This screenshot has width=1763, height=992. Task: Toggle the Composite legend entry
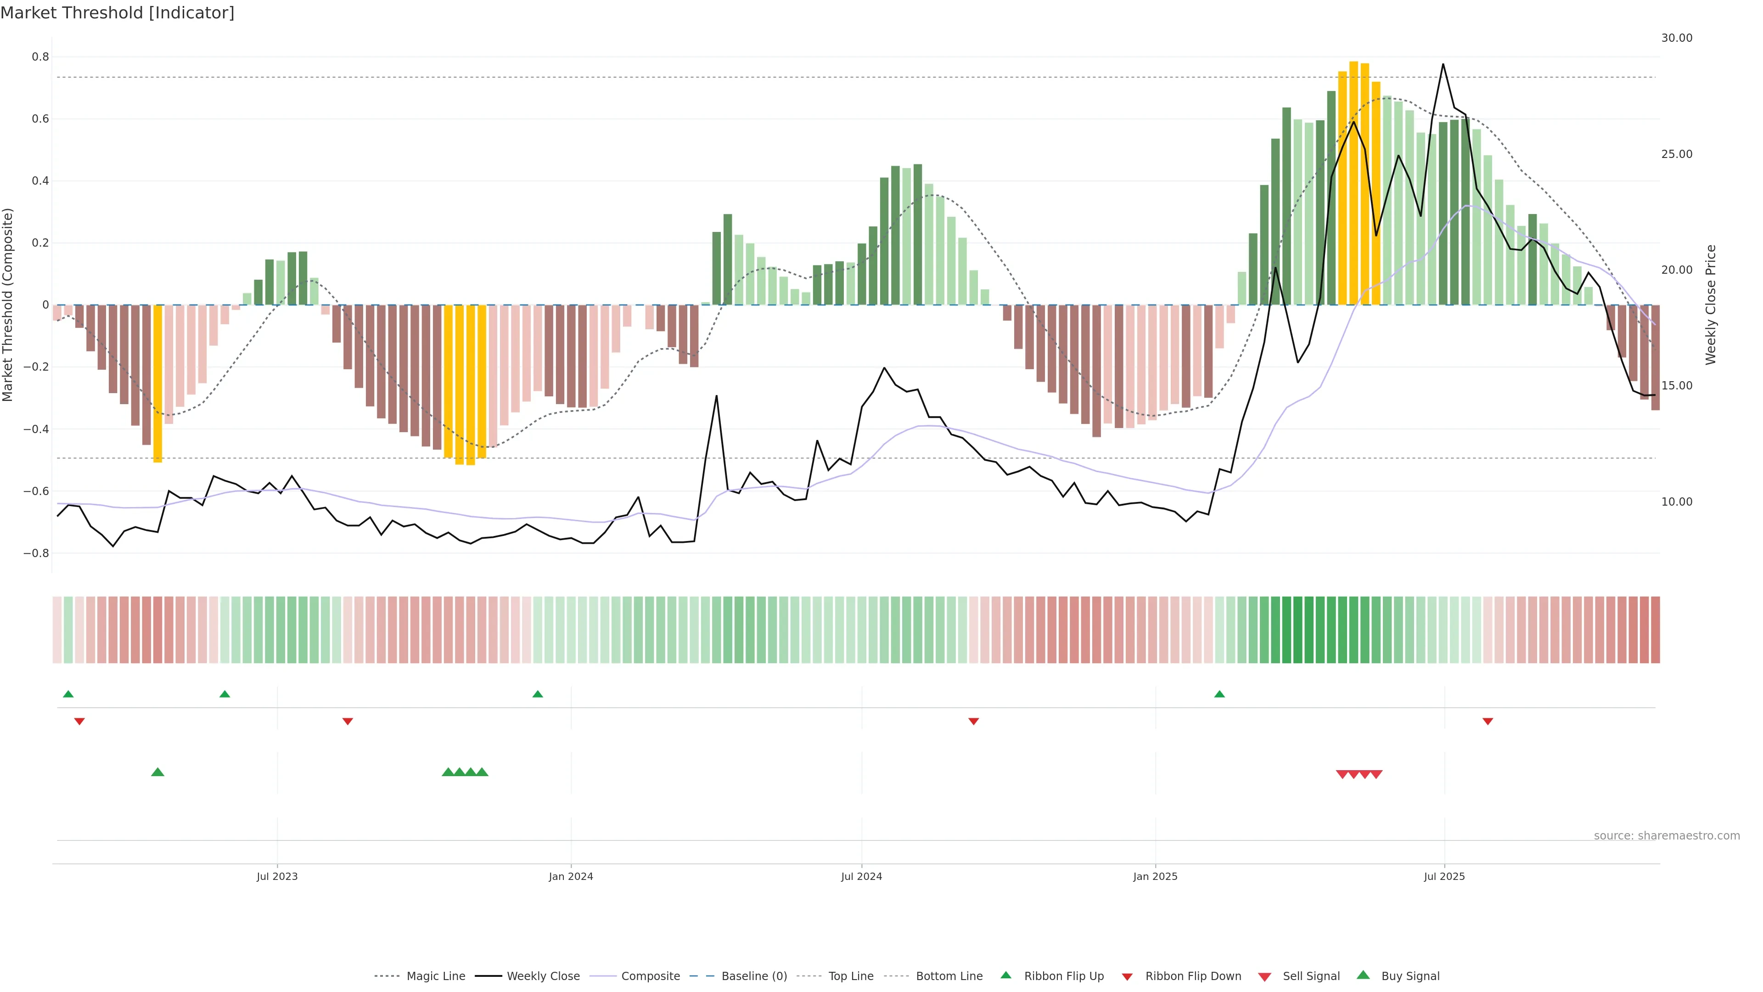coord(650,976)
